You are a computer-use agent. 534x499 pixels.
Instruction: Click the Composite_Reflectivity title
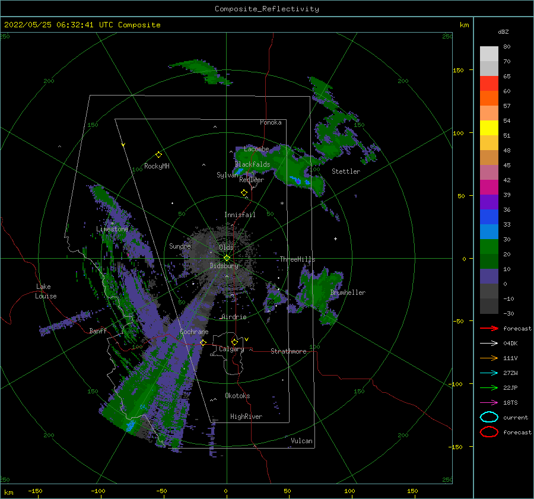266,9
